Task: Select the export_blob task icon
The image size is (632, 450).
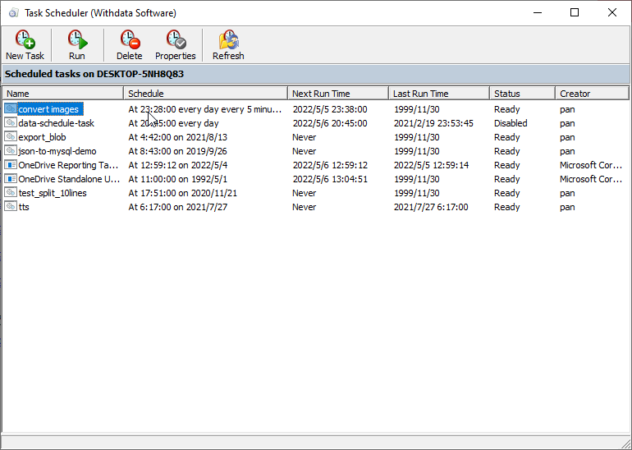Action: coord(11,136)
